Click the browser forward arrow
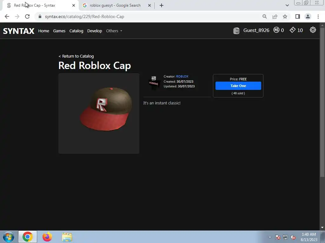The height and width of the screenshot is (243, 325). tap(17, 16)
